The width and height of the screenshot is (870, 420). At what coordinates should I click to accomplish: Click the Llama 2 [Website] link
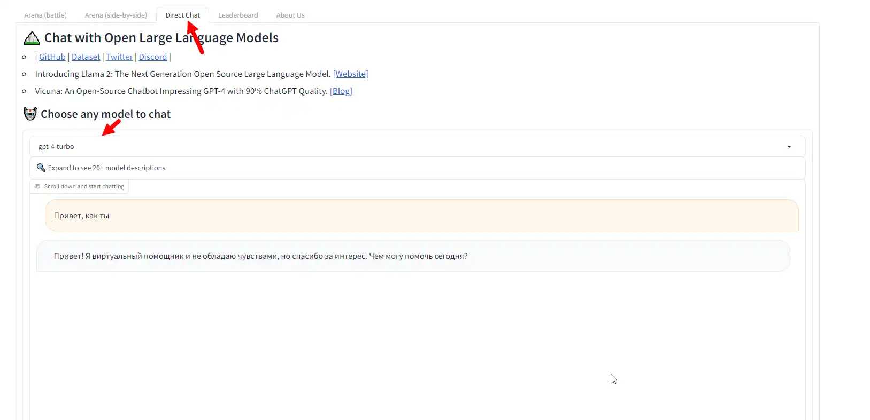[x=350, y=74]
